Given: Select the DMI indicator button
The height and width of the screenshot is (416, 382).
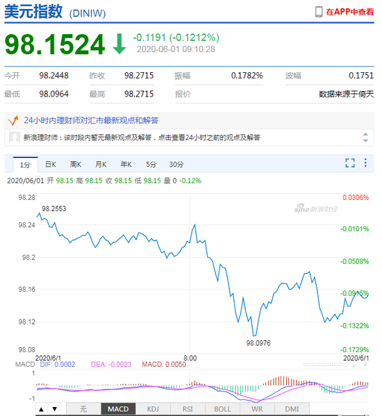Looking at the screenshot, I should [x=292, y=409].
